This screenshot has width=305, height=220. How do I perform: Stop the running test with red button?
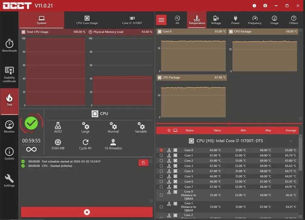pos(87,212)
